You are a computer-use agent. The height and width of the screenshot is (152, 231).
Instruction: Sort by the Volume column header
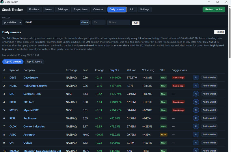pyautogui.click(x=131, y=70)
